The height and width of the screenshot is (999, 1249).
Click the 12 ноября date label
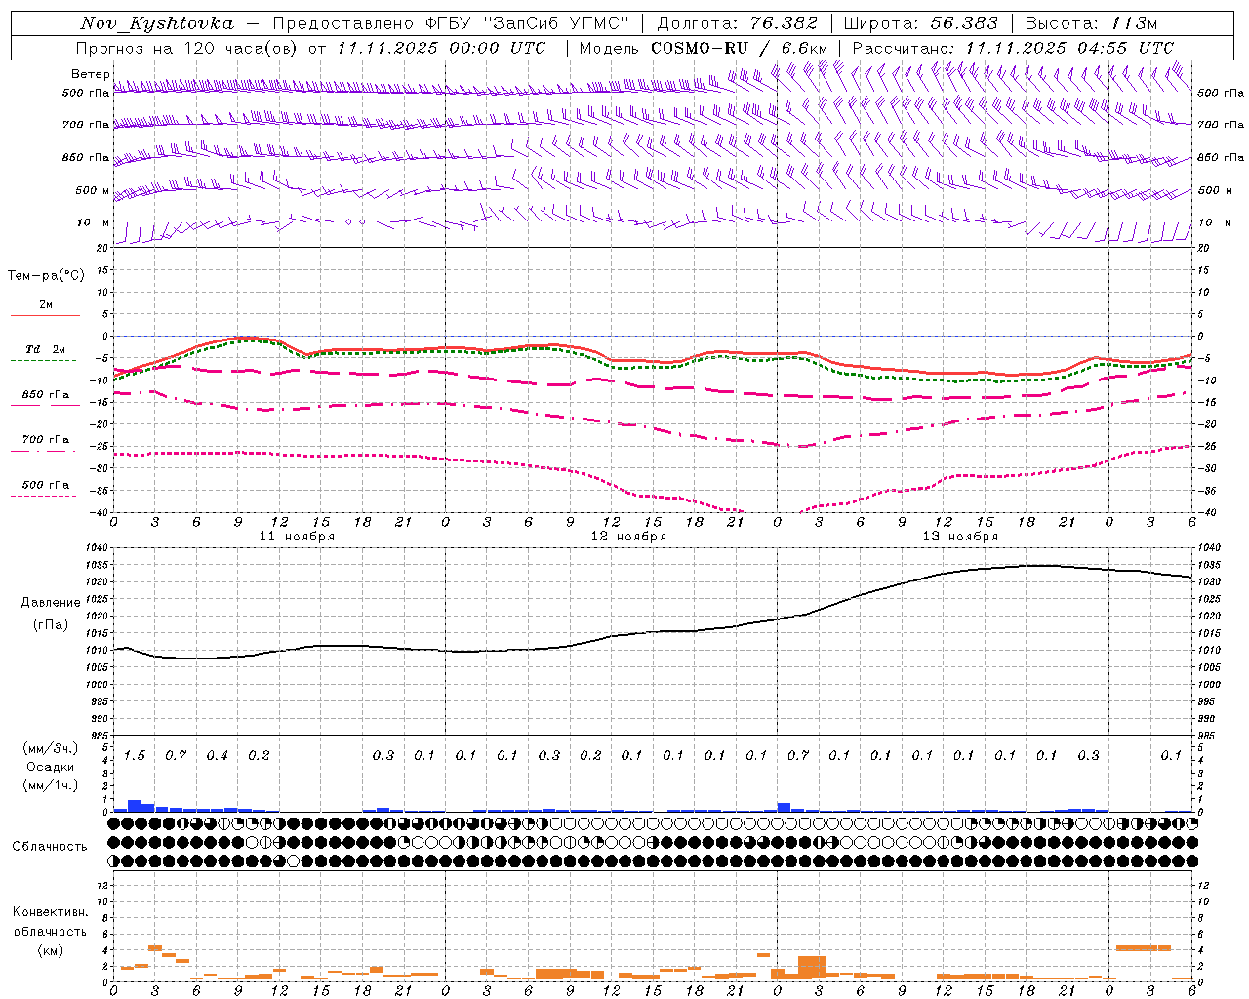[x=628, y=537]
